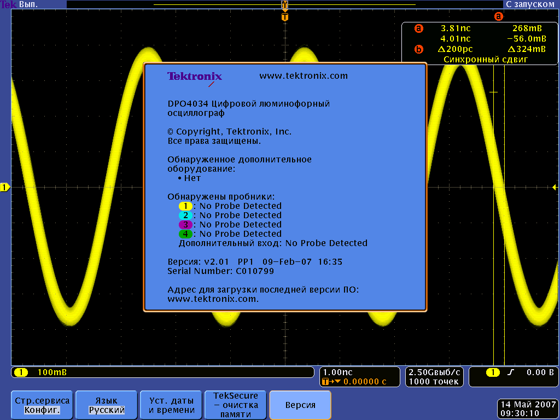Click the 2.50Gвыб/с 1000 точек acquisition readout
The width and height of the screenshot is (560, 420).
click(x=435, y=377)
